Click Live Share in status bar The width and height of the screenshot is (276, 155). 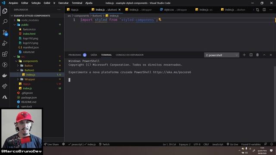click(51, 144)
